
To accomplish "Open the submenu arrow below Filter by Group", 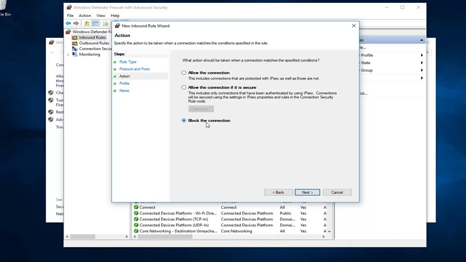I will coord(422,78).
